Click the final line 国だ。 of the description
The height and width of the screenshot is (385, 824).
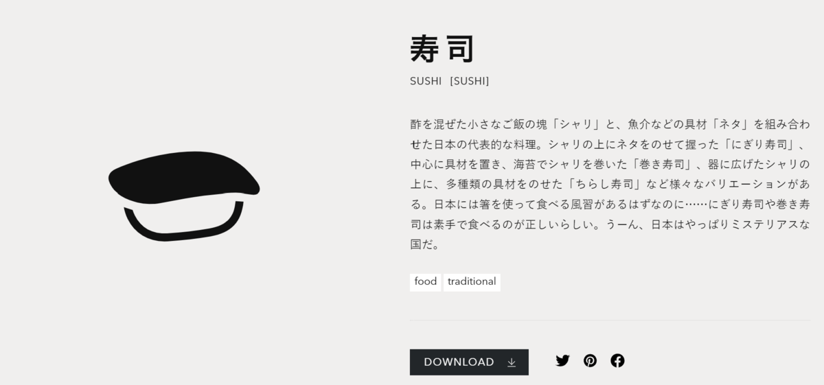(425, 244)
